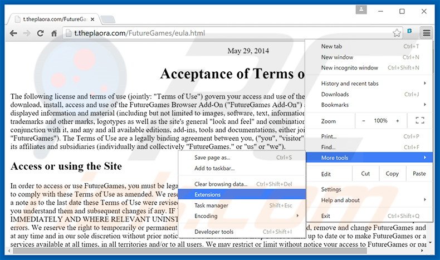The height and width of the screenshot is (260, 440).
Task: Choose Exit from the Chrome menu
Action: [369, 216]
